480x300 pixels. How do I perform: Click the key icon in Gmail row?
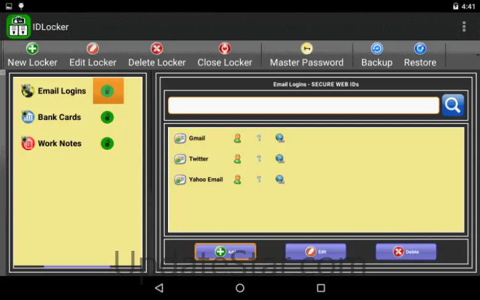(259, 138)
